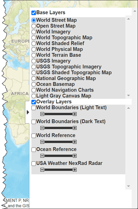Pick Light Gray Canvas Map layer
138x209 pixels.
coord(34,96)
